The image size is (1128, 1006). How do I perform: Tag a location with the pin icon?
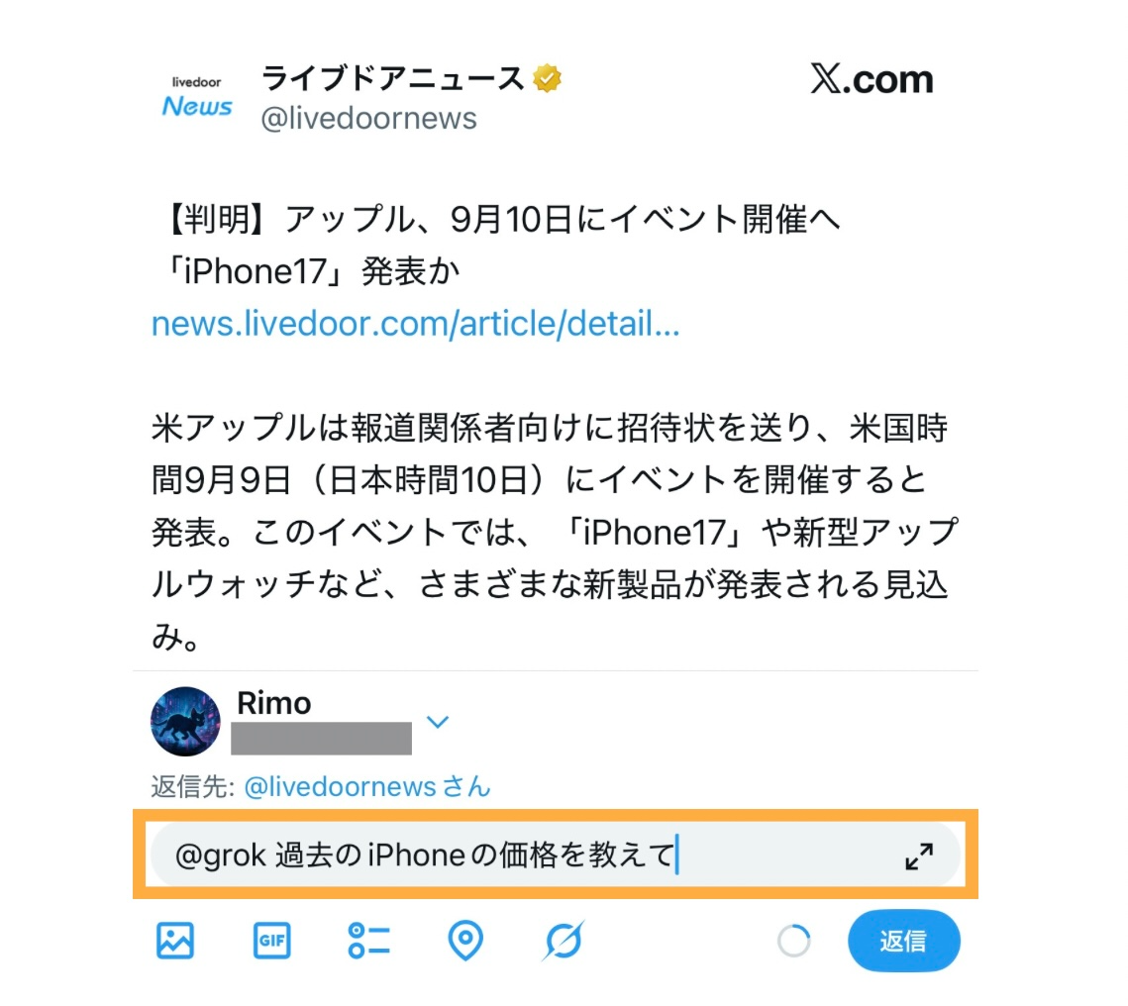pos(465,940)
